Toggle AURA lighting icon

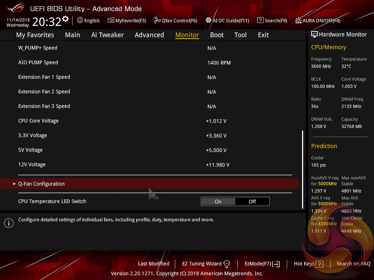[298, 20]
